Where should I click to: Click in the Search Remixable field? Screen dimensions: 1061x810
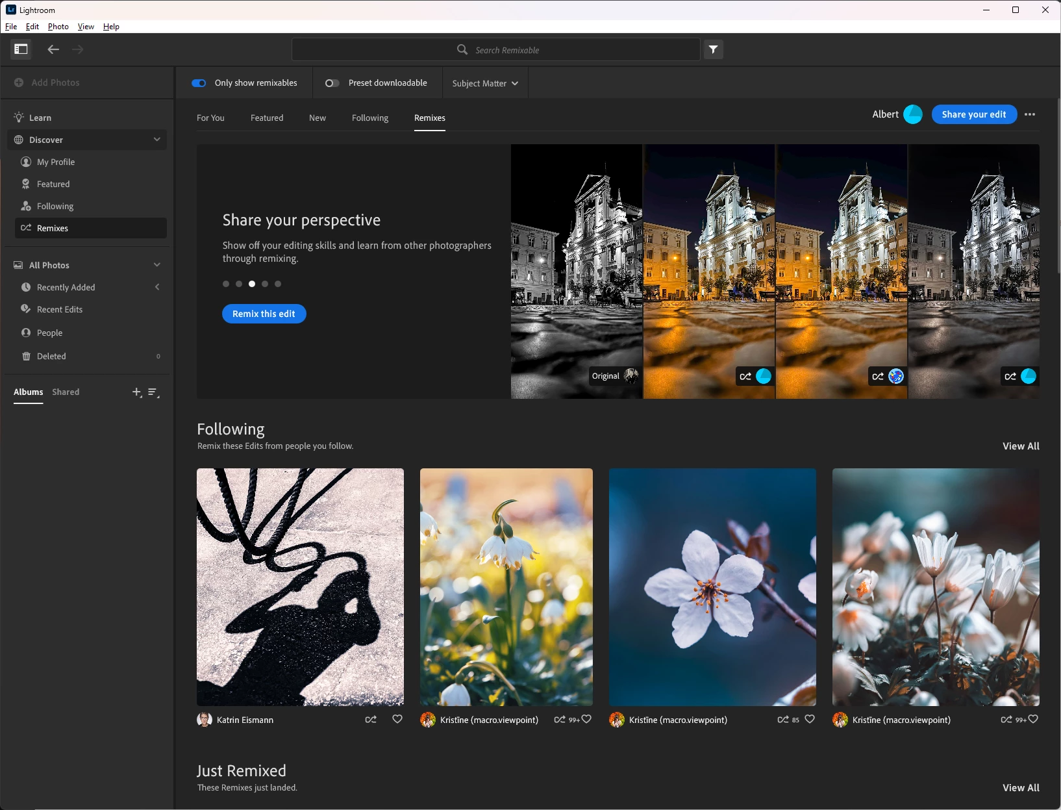(506, 50)
